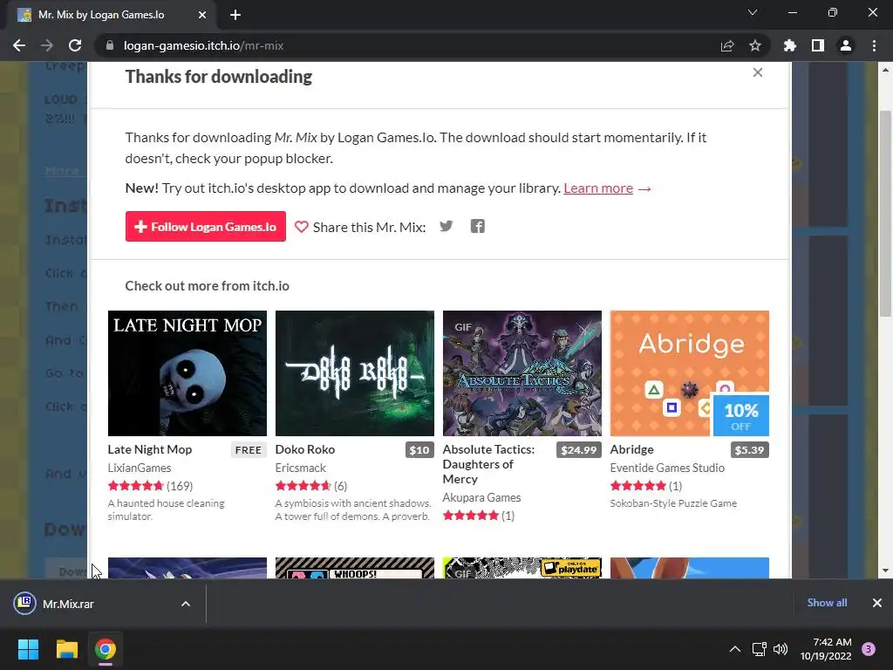Screen dimensions: 893x670
Task: Share Mr. Mix on Facebook
Action: pyautogui.click(x=477, y=226)
